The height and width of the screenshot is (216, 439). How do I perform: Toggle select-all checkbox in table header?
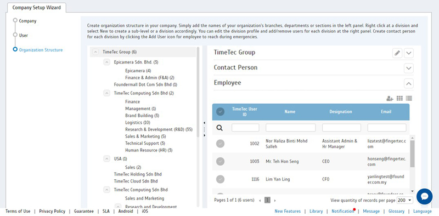[x=221, y=112]
